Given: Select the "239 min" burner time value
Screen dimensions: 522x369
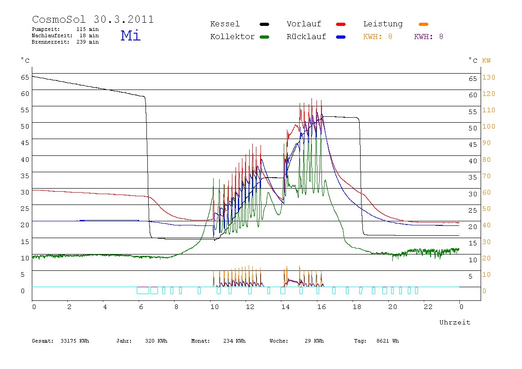Looking at the screenshot, I should coord(88,42).
